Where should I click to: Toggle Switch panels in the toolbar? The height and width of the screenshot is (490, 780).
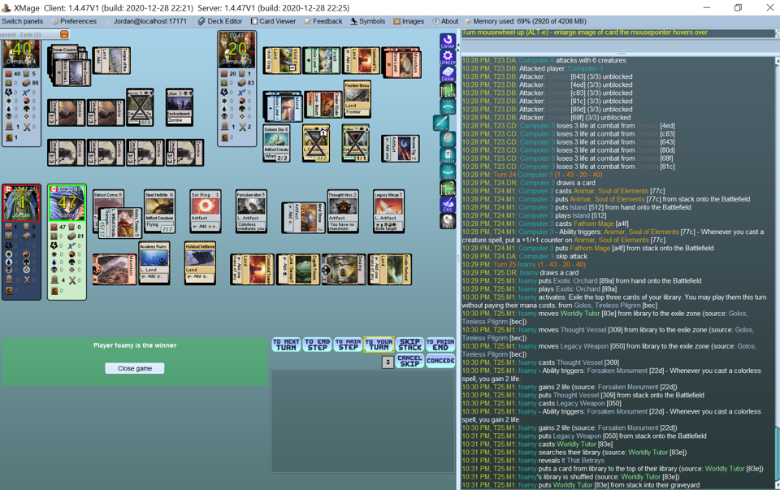[23, 21]
